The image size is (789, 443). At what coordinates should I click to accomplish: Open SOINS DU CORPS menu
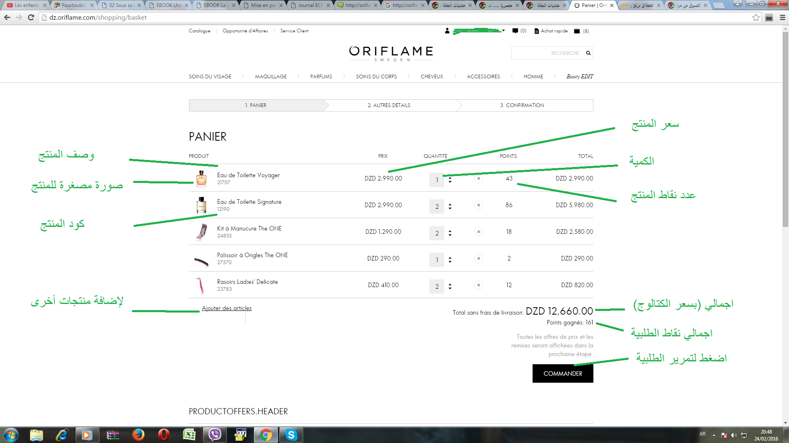pos(376,76)
